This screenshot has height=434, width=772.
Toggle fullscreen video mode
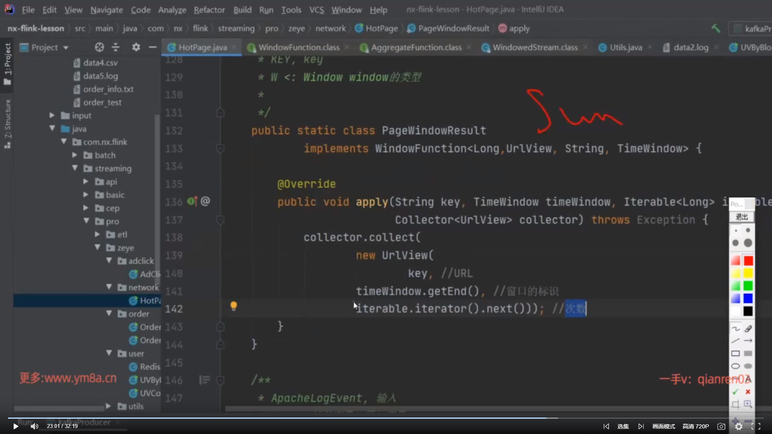(x=756, y=426)
